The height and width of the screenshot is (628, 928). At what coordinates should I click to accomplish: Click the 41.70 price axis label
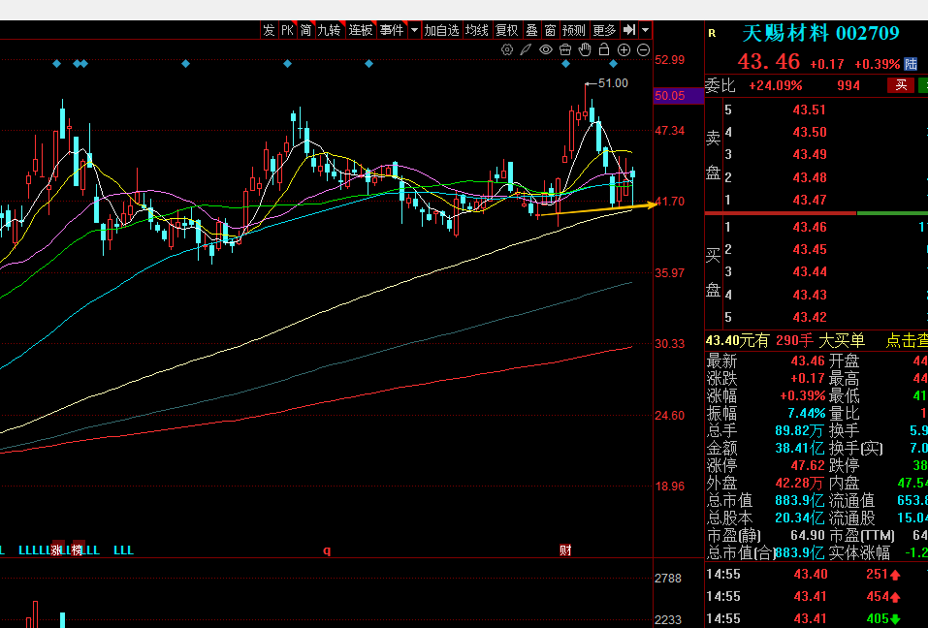pyautogui.click(x=670, y=202)
